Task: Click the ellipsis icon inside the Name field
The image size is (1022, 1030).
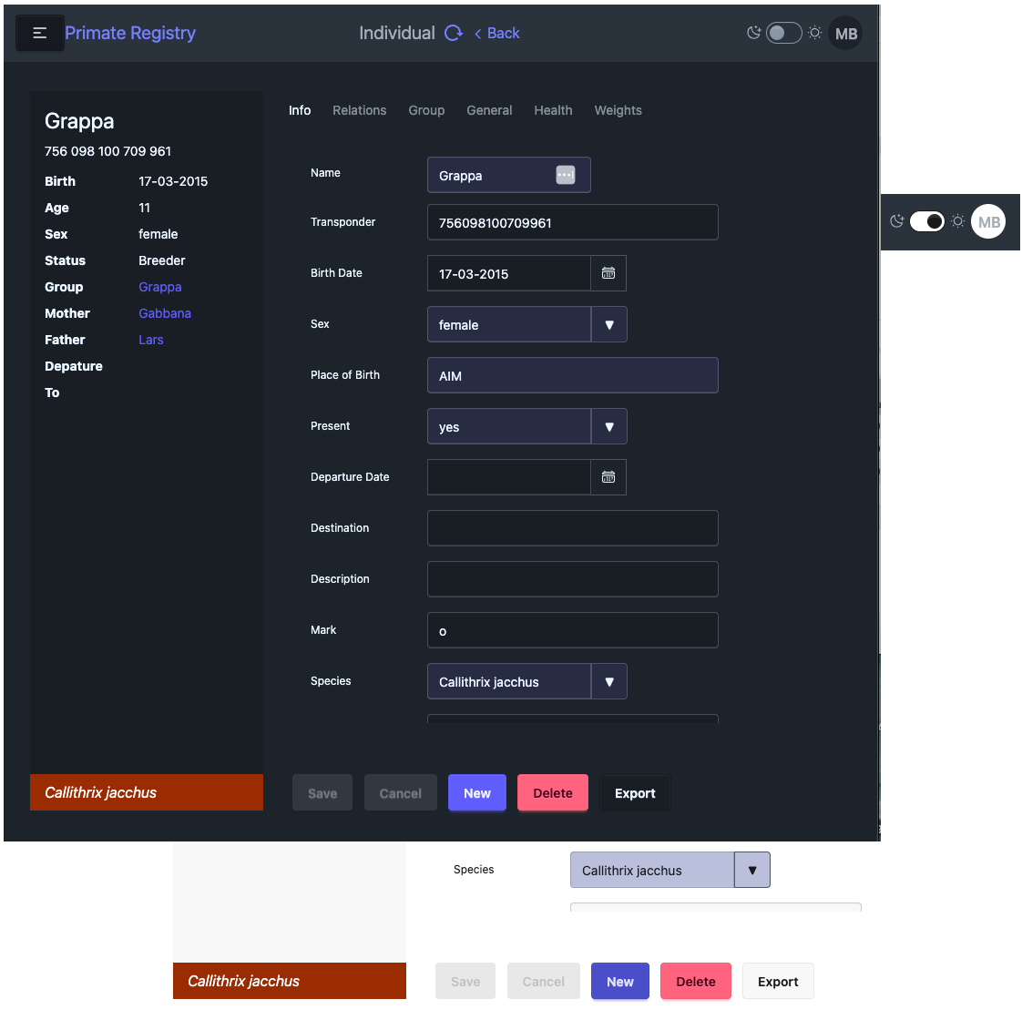Action: click(x=566, y=175)
